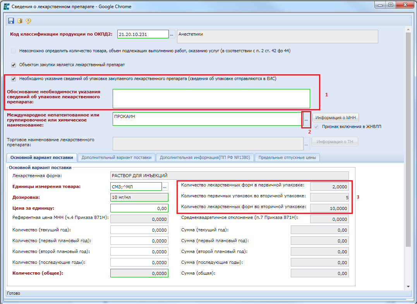417x304 pixels.
Task: Click the vertical scrollbar down arrow
Action: 408,286
